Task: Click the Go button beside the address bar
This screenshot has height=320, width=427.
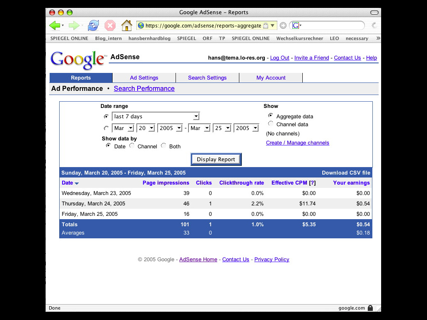Action: pos(283,25)
